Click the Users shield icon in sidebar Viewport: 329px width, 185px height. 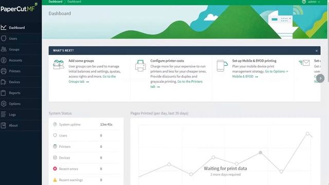coord(4,39)
